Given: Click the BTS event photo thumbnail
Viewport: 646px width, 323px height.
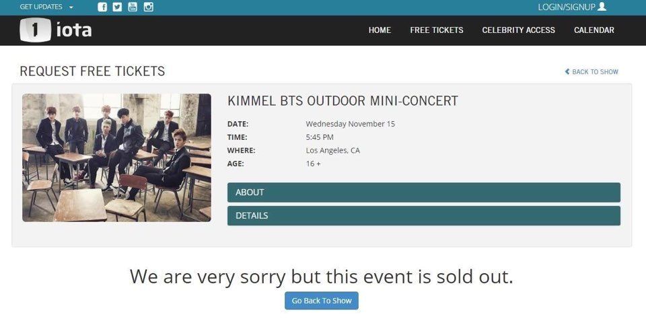Looking at the screenshot, I should pyautogui.click(x=116, y=157).
